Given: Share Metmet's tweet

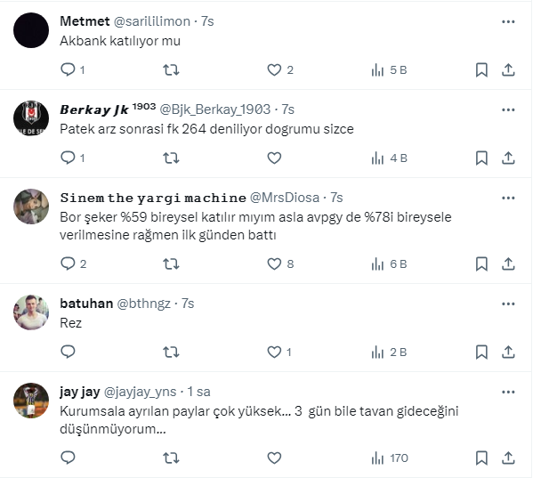Looking at the screenshot, I should point(508,69).
